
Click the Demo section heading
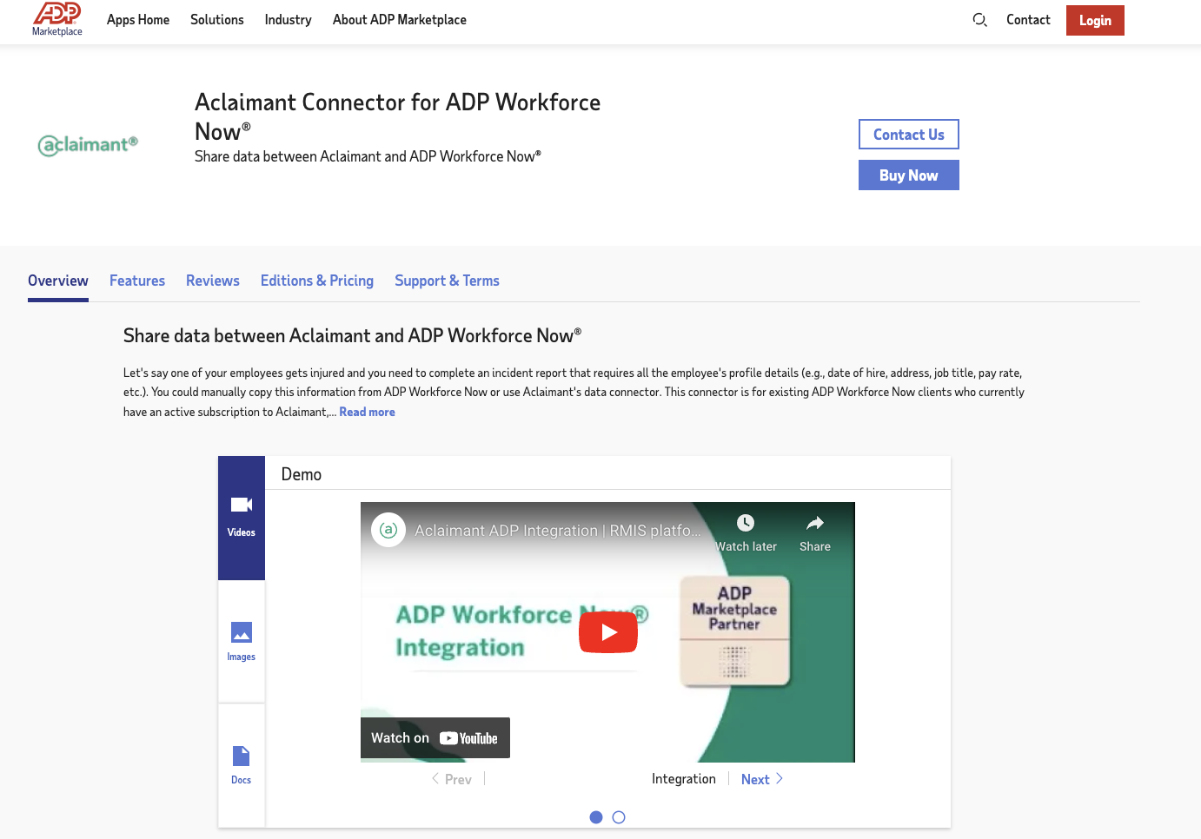302,474
